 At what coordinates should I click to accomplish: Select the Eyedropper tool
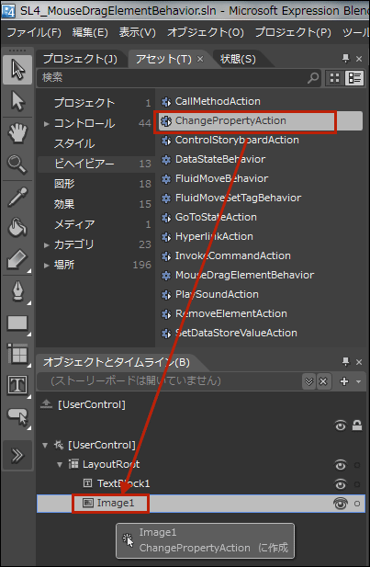click(x=17, y=197)
